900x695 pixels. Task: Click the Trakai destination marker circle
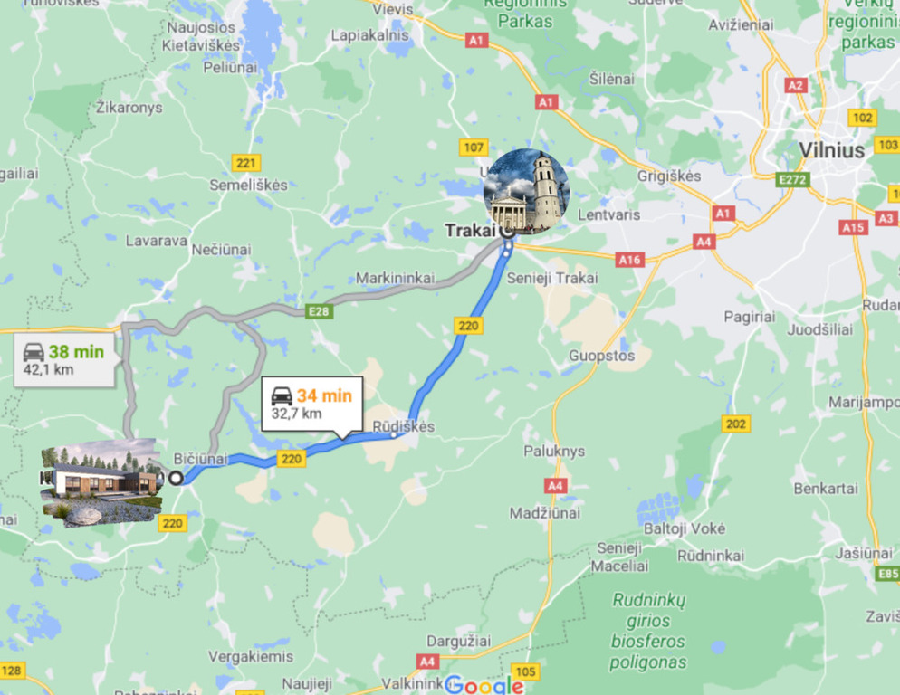507,231
